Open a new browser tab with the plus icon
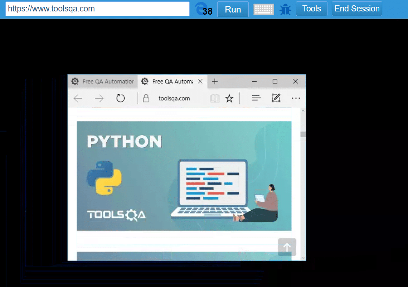This screenshot has height=287, width=408. pyautogui.click(x=214, y=81)
